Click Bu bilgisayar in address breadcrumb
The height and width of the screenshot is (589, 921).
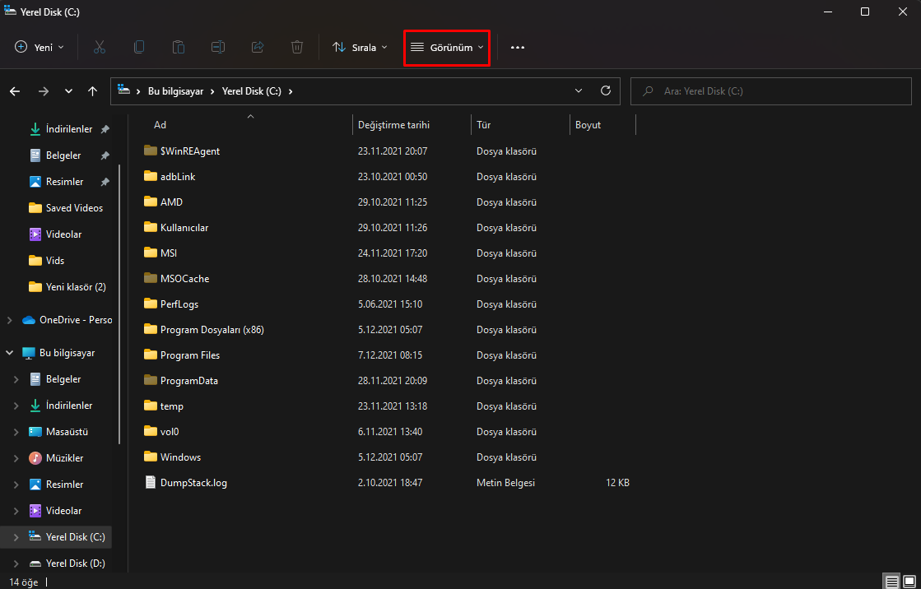point(174,91)
